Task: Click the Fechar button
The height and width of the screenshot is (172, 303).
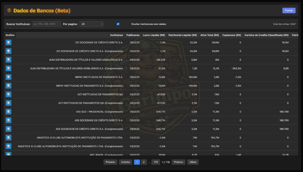Action: 289,10
